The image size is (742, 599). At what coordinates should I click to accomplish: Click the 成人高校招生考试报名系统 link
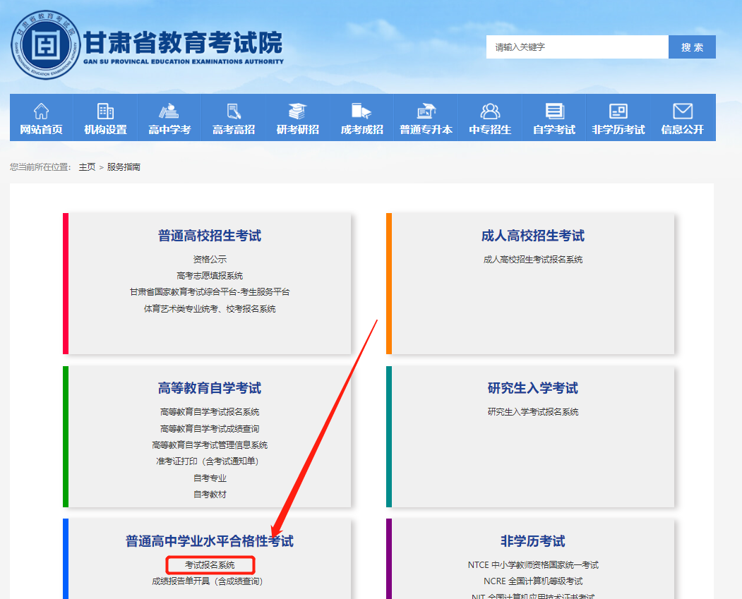pyautogui.click(x=533, y=260)
